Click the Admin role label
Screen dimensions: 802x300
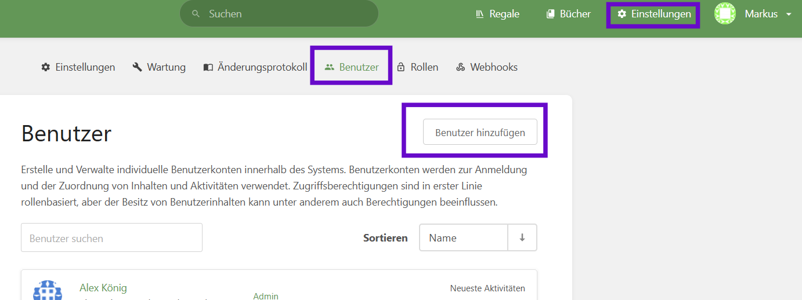click(266, 296)
